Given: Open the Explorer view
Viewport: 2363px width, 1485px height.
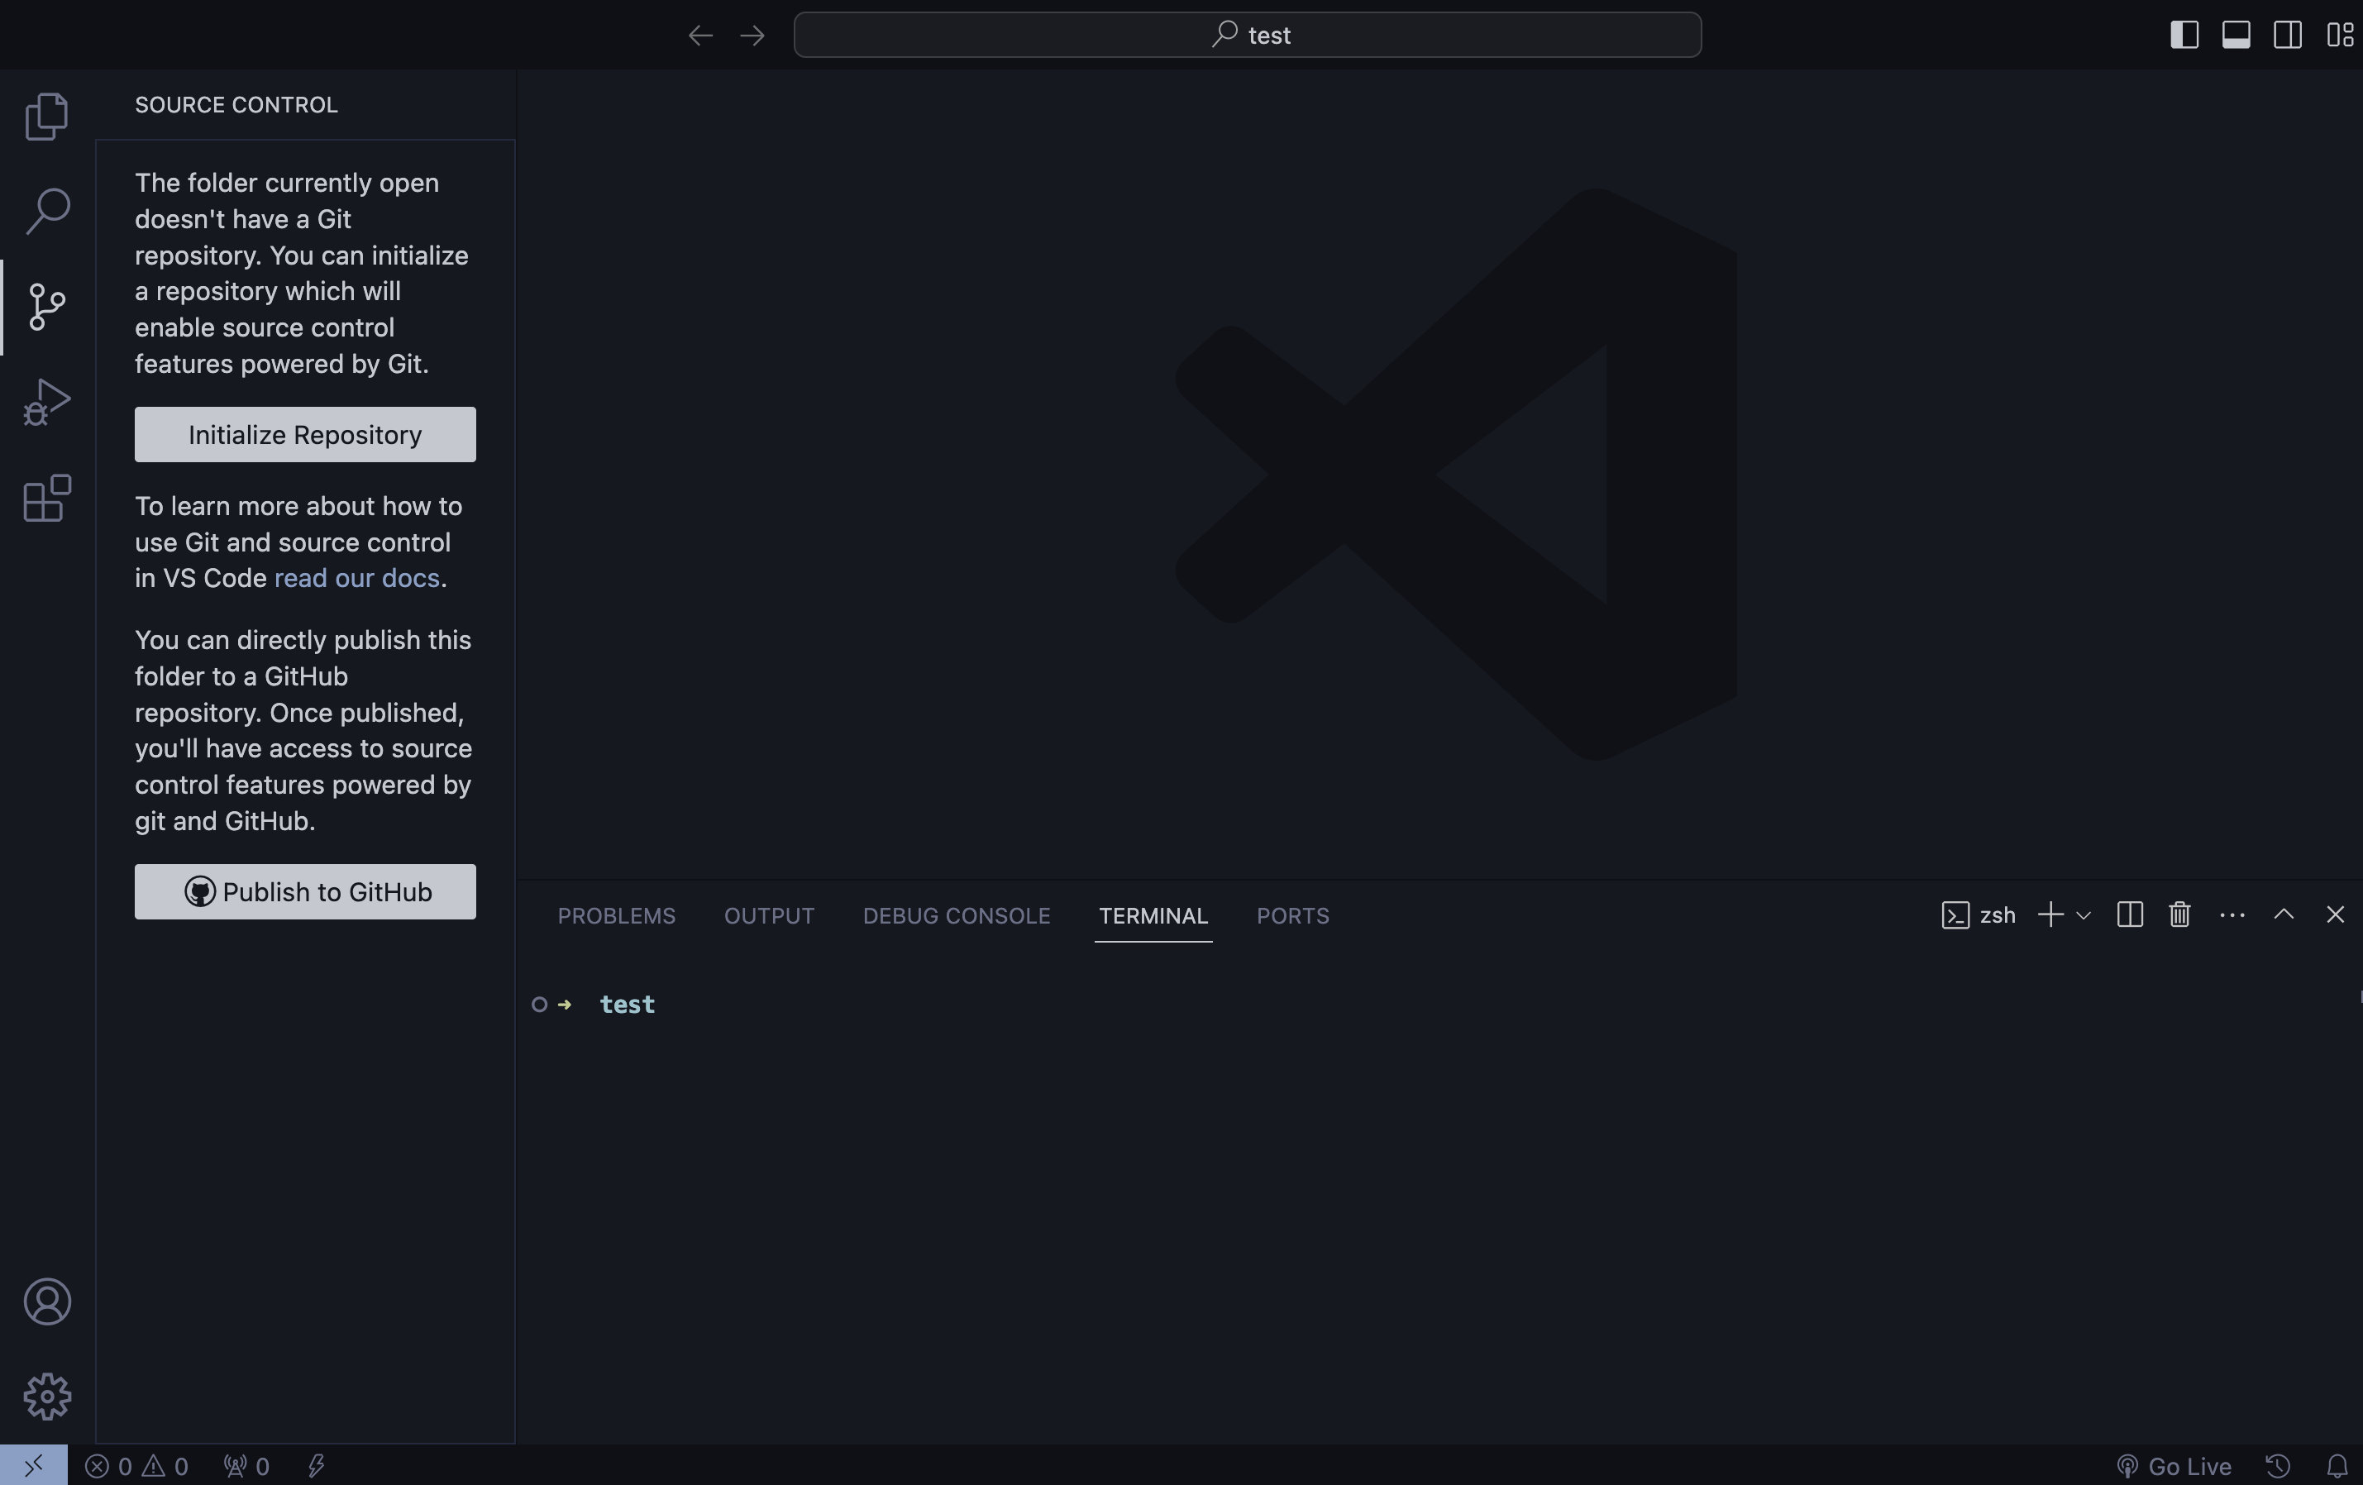Looking at the screenshot, I should (46, 115).
